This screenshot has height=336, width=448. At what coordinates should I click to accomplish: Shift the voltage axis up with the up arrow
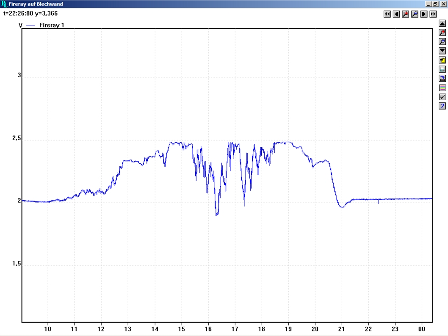tap(442, 24)
